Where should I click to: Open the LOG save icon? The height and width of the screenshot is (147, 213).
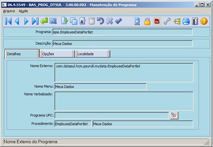click(137, 21)
